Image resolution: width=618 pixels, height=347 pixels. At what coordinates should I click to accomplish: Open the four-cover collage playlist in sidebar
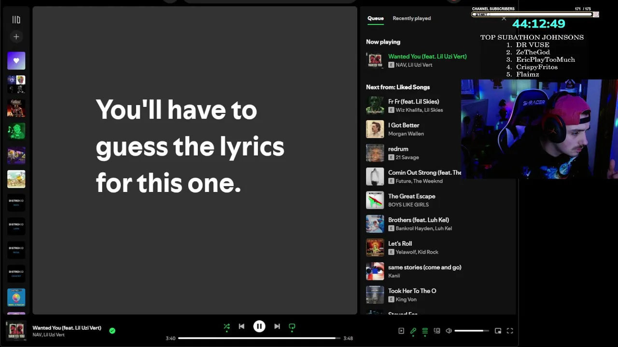tap(16, 84)
